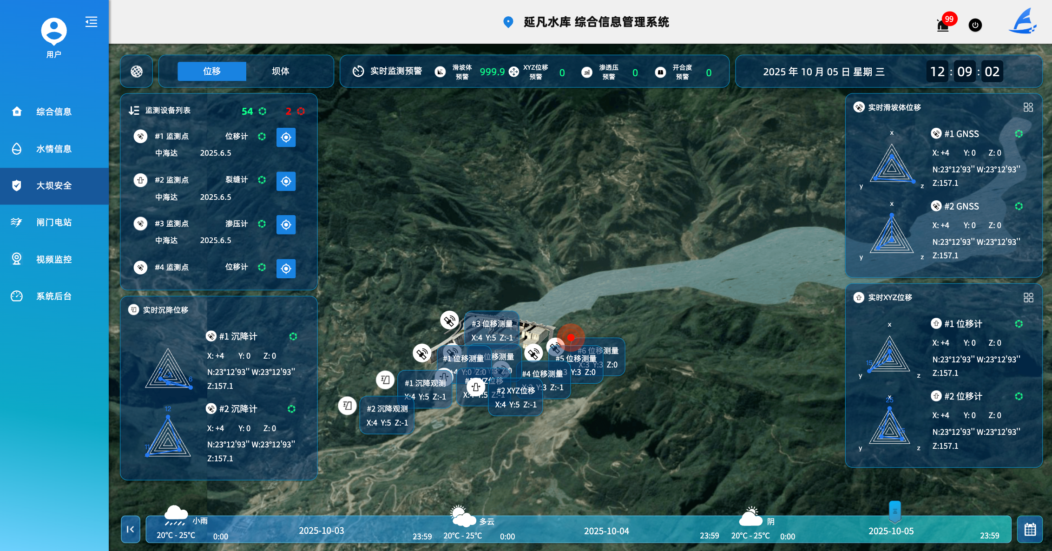Open 视频监控 page link
1052x551 pixels.
coord(54,259)
